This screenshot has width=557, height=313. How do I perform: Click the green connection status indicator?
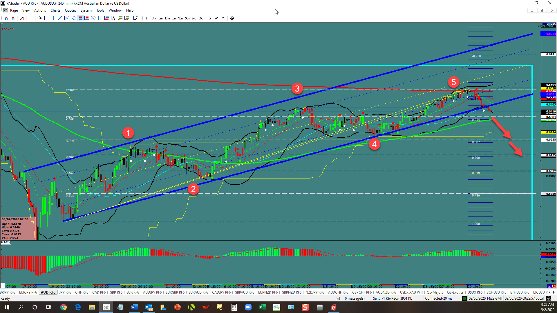coord(464,299)
